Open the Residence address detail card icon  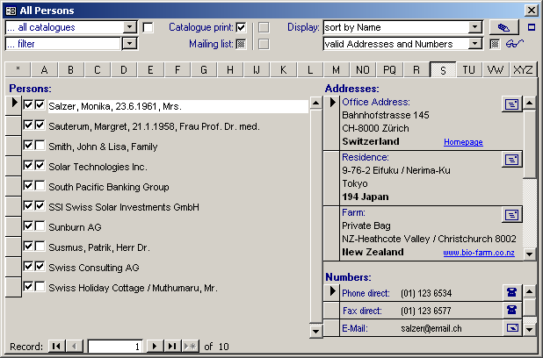pos(510,159)
